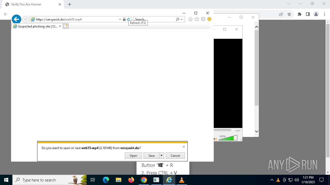
Task: Go to IE home page icon
Action: [x=191, y=19]
